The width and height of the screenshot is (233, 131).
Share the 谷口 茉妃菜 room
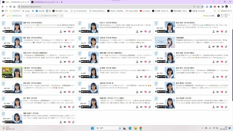(226, 107)
